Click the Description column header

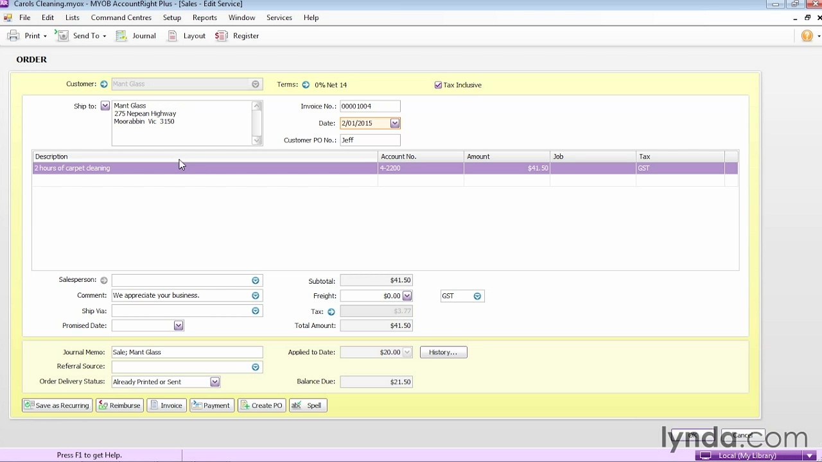(x=205, y=157)
